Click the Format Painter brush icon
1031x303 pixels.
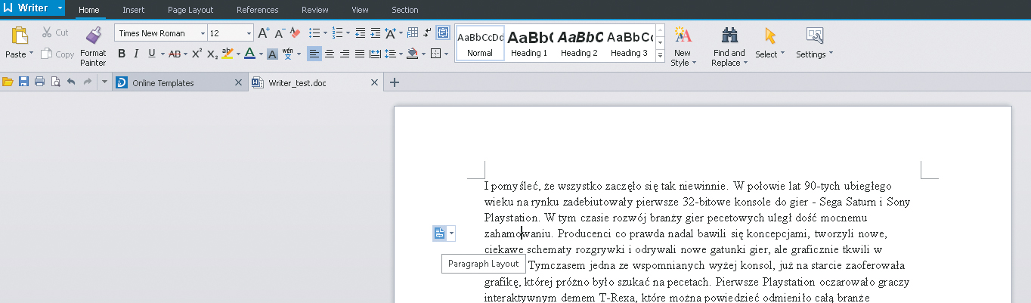click(94, 36)
